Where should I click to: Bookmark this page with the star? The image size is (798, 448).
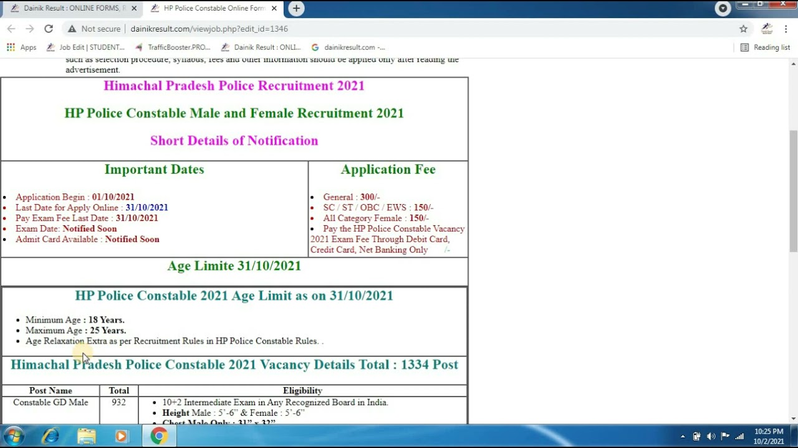click(x=743, y=29)
